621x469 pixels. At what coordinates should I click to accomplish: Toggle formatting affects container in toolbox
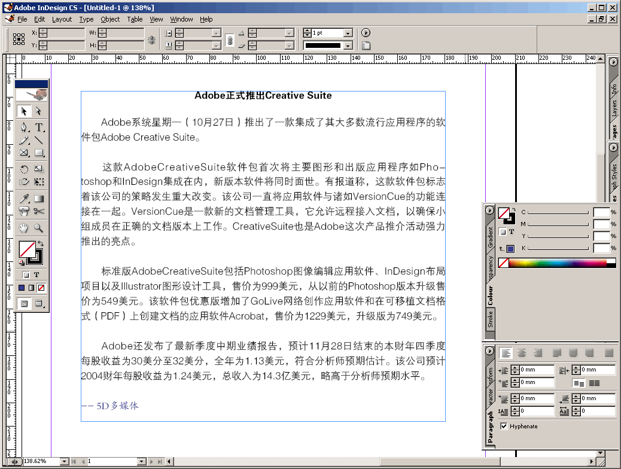(26, 275)
